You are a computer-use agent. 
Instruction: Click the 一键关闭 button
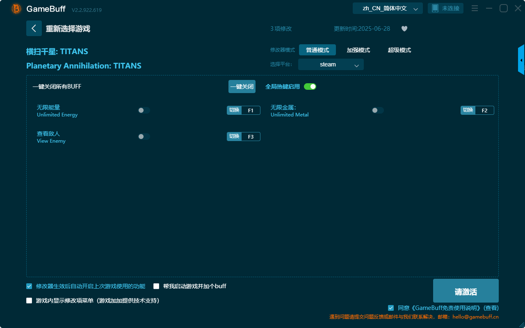coord(242,87)
